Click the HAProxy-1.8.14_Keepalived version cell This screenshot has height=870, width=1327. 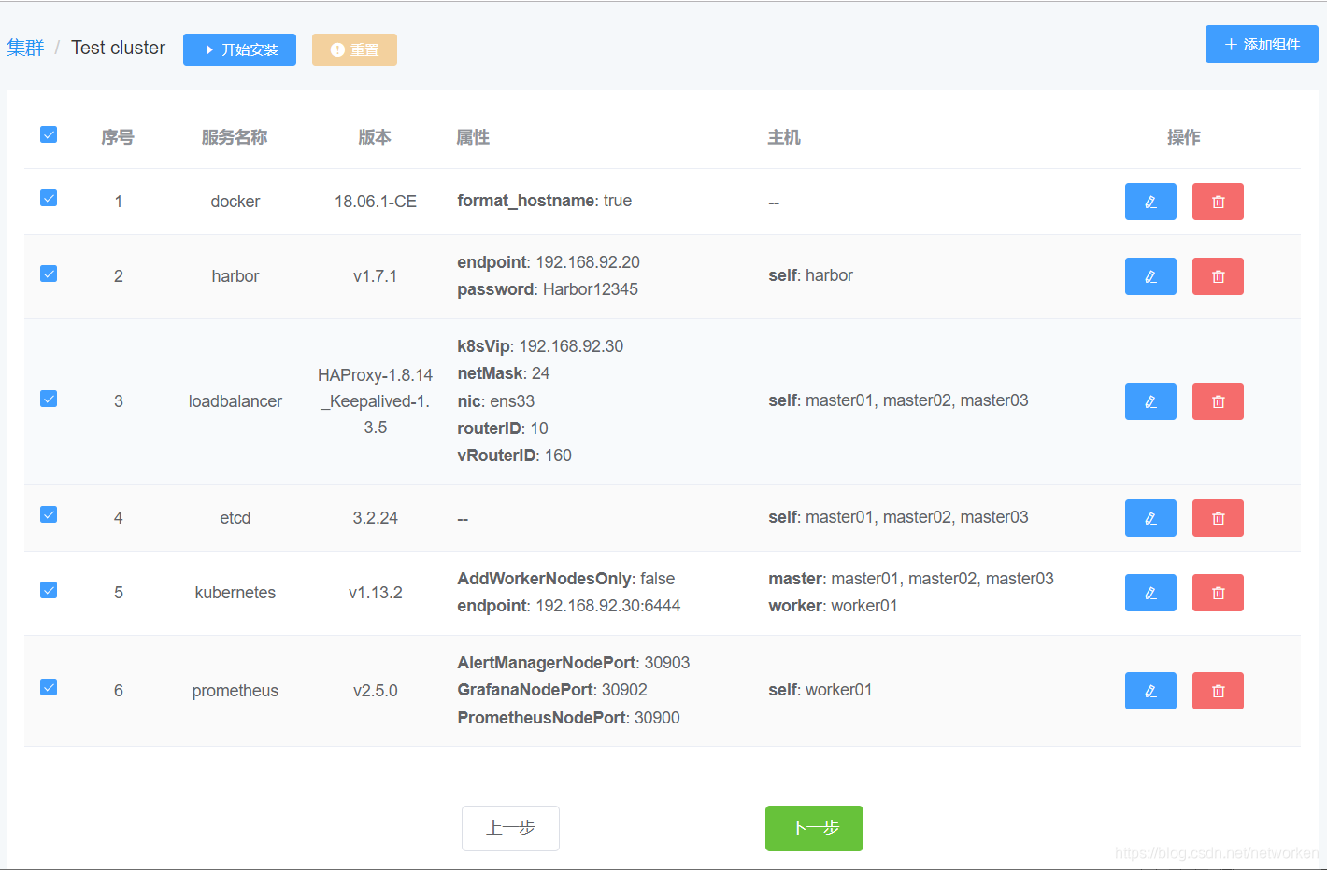click(376, 401)
